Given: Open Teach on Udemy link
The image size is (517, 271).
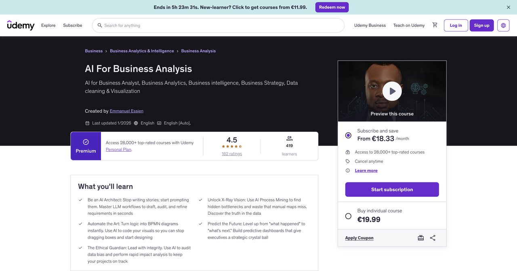Looking at the screenshot, I should (409, 25).
